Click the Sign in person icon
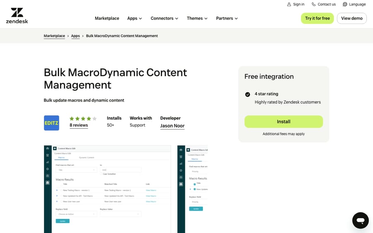This screenshot has height=233, width=373. pyautogui.click(x=289, y=4)
